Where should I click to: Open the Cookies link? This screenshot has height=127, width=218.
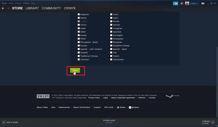[152, 98]
